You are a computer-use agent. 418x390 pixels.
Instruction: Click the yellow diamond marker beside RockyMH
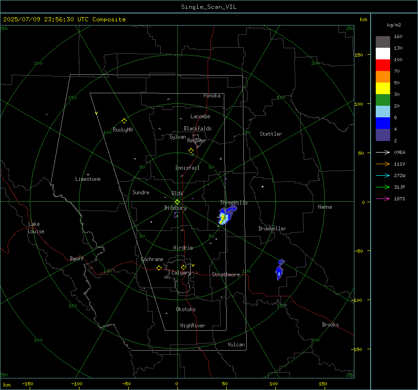coord(124,121)
